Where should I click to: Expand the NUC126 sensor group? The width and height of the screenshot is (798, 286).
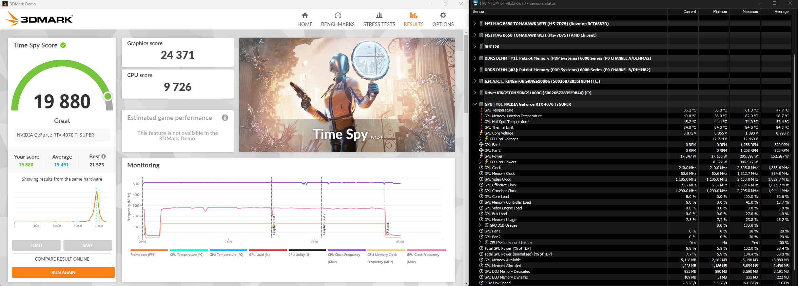point(475,47)
